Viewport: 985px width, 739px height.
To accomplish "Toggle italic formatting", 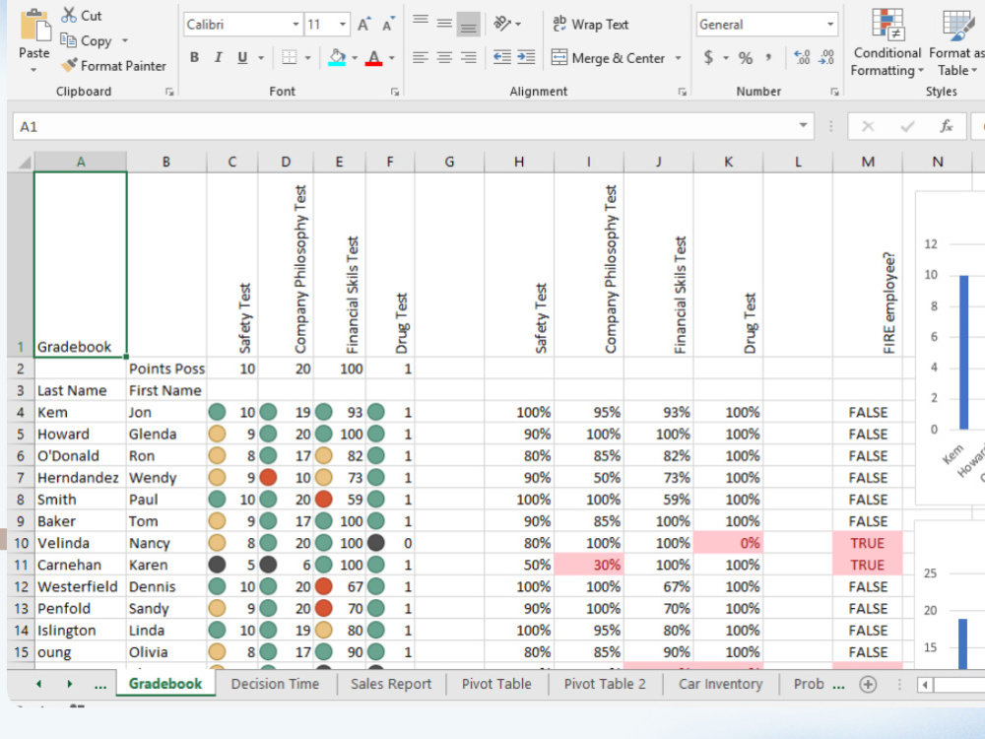I will click(x=218, y=57).
